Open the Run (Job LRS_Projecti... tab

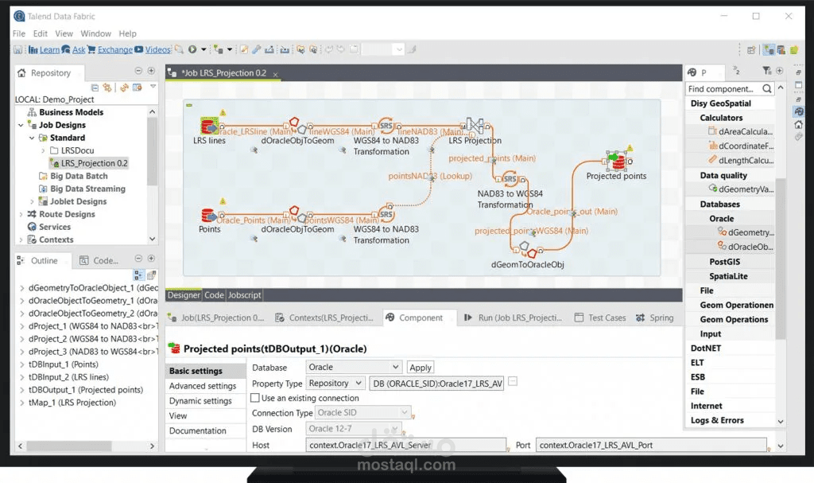[x=513, y=317]
